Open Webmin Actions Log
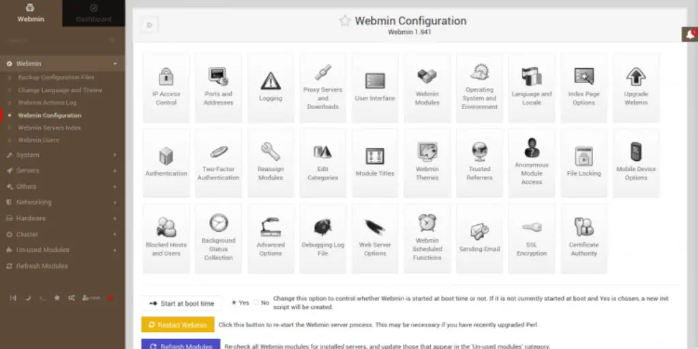The height and width of the screenshot is (349, 698). coord(47,102)
